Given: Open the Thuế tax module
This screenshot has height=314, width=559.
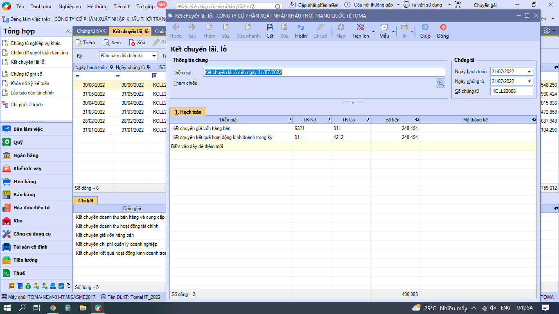Looking at the screenshot, I should [37, 273].
